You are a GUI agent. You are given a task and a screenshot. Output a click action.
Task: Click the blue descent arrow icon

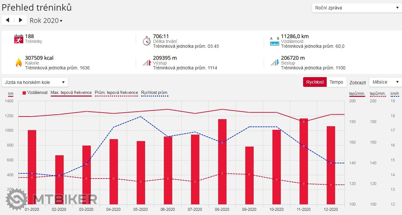274,63
